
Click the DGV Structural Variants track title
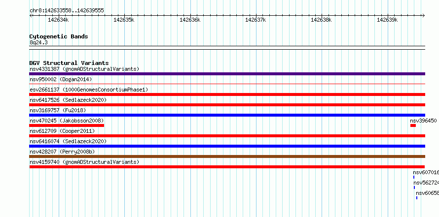[x=69, y=63]
